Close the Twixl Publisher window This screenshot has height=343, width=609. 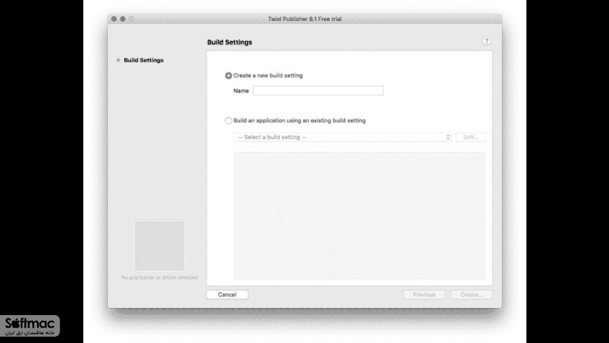pyautogui.click(x=114, y=18)
